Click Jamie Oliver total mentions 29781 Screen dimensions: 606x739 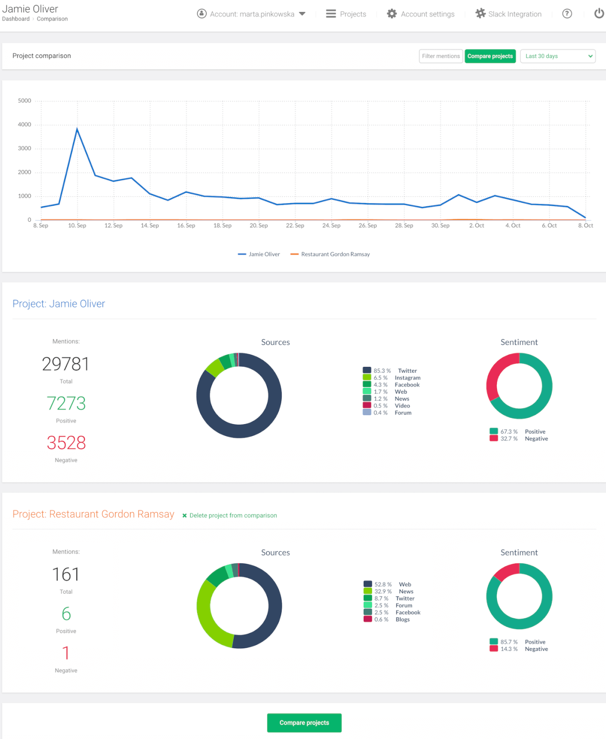pyautogui.click(x=66, y=364)
